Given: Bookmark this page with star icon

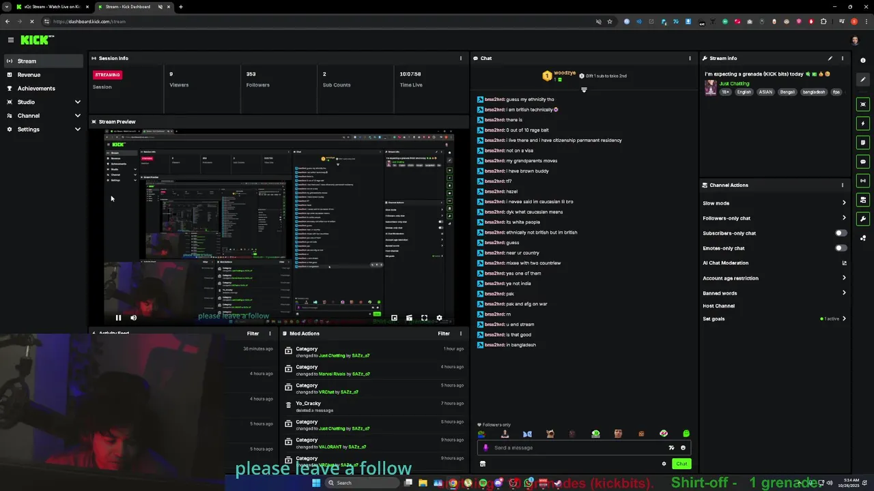Looking at the screenshot, I should tap(610, 21).
